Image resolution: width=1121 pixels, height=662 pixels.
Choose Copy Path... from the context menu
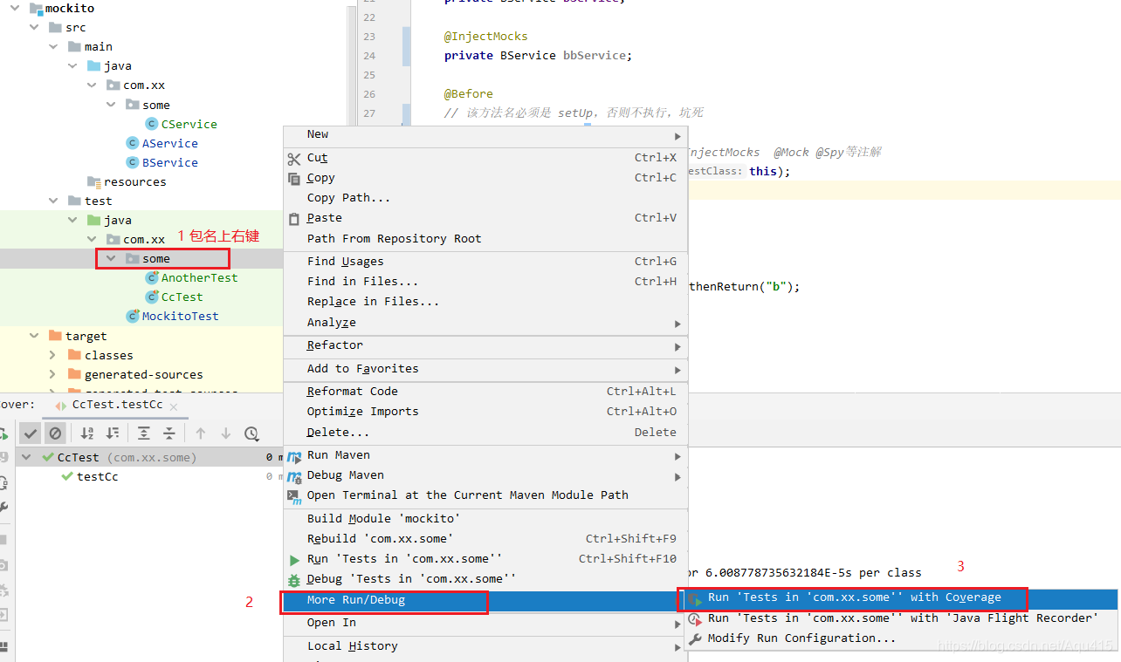click(486, 198)
